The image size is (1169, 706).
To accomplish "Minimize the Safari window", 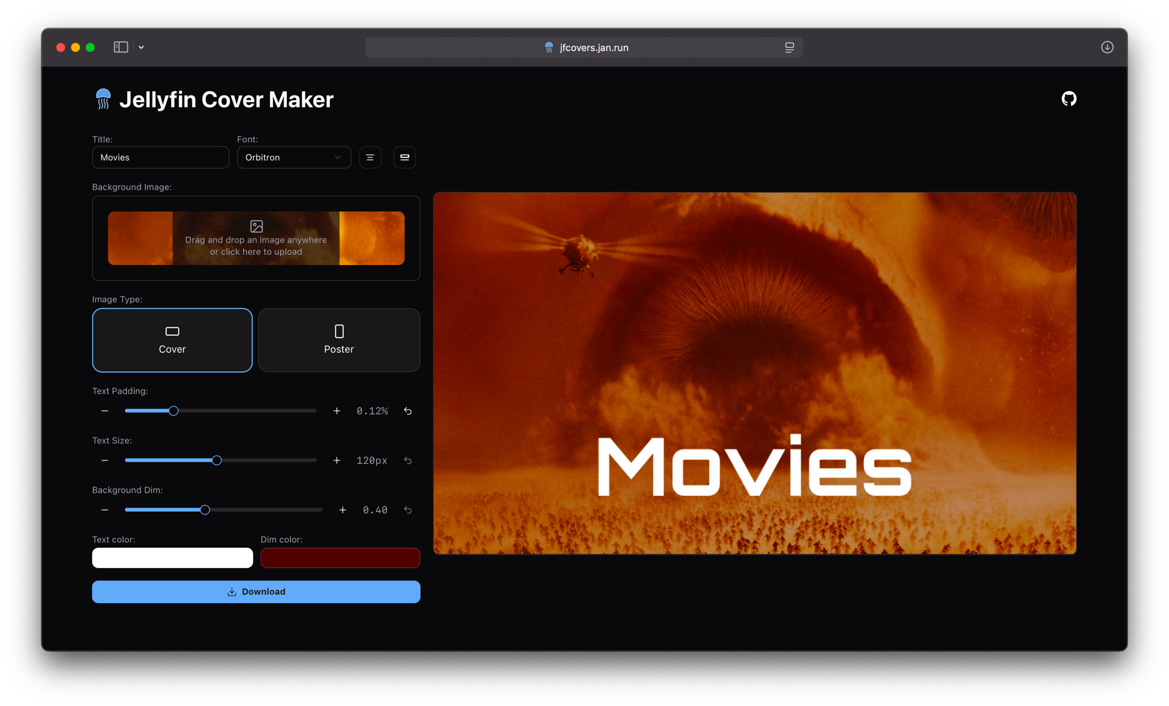I will point(75,47).
